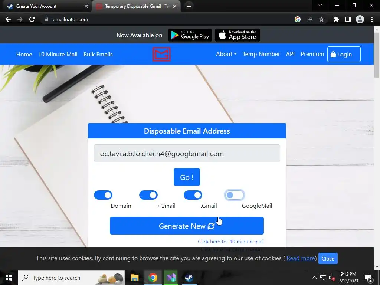Bookmark this page with the star icon

point(321,19)
